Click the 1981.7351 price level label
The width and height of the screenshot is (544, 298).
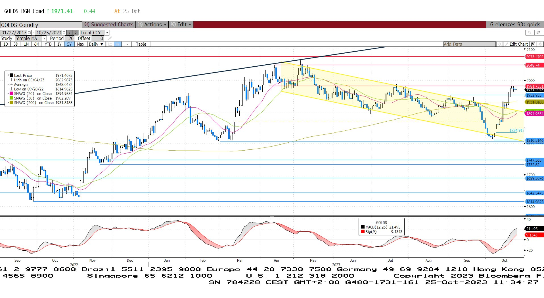(535, 86)
